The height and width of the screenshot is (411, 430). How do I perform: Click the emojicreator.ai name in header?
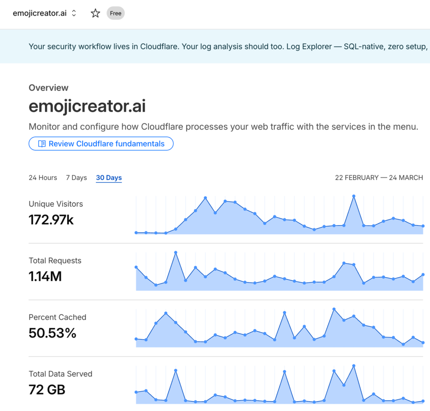(39, 13)
